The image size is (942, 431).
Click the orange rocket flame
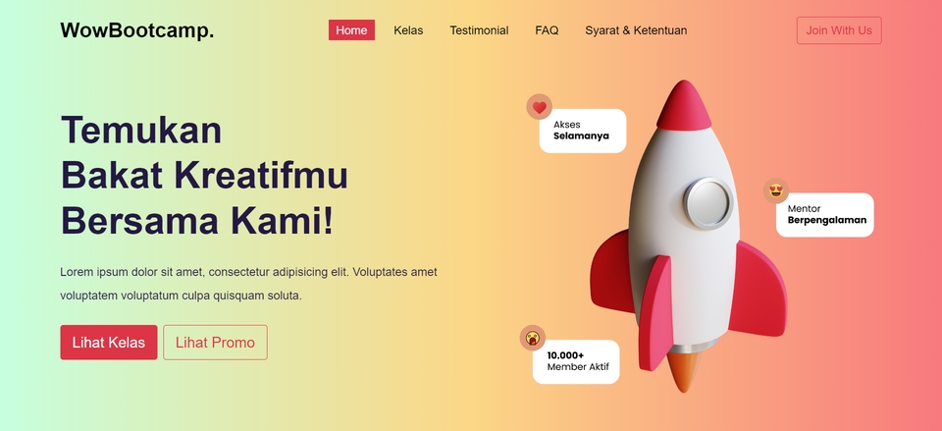684,370
